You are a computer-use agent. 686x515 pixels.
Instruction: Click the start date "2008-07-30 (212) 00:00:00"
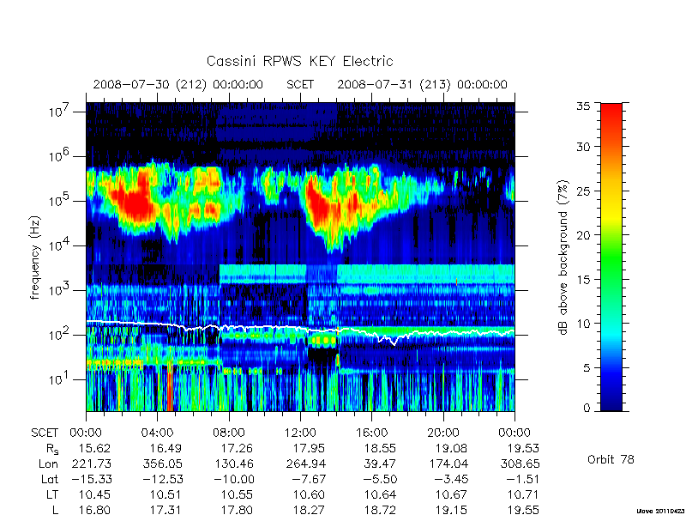178,84
